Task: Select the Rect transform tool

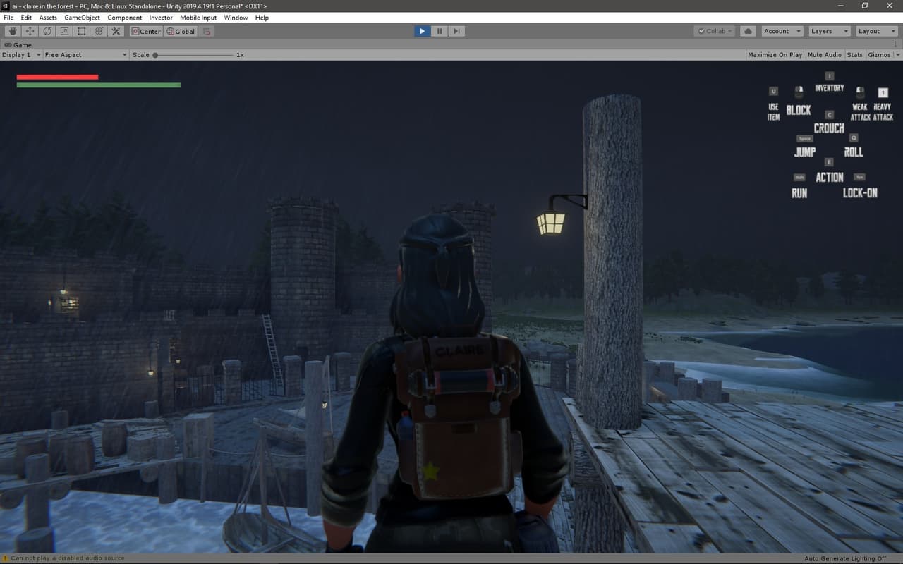Action: click(82, 31)
